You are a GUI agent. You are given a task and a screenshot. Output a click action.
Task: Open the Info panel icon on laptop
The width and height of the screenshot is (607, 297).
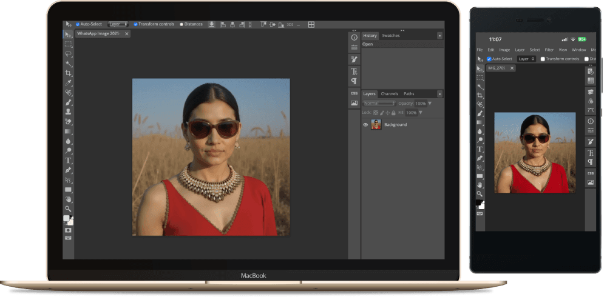pyautogui.click(x=354, y=38)
